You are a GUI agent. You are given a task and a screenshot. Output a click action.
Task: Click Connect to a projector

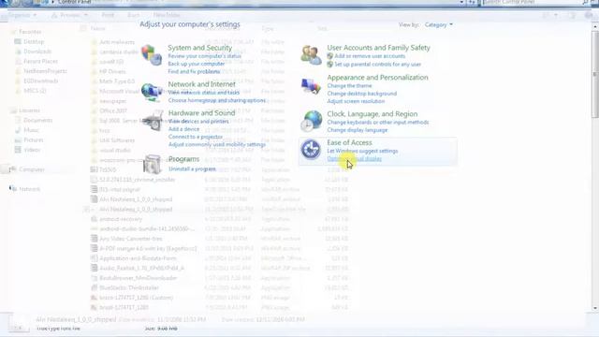click(x=196, y=137)
